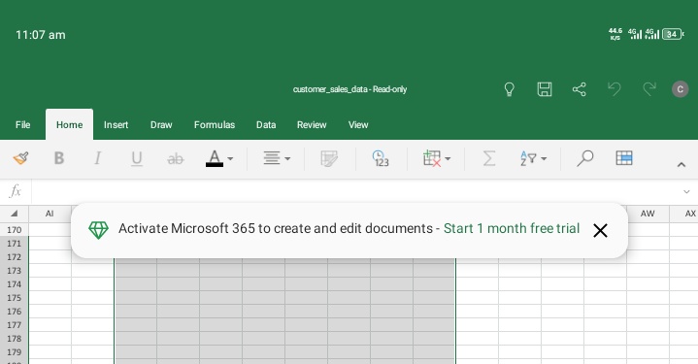This screenshot has height=364, width=698.
Task: Switch to the Review tab
Action: click(x=312, y=125)
